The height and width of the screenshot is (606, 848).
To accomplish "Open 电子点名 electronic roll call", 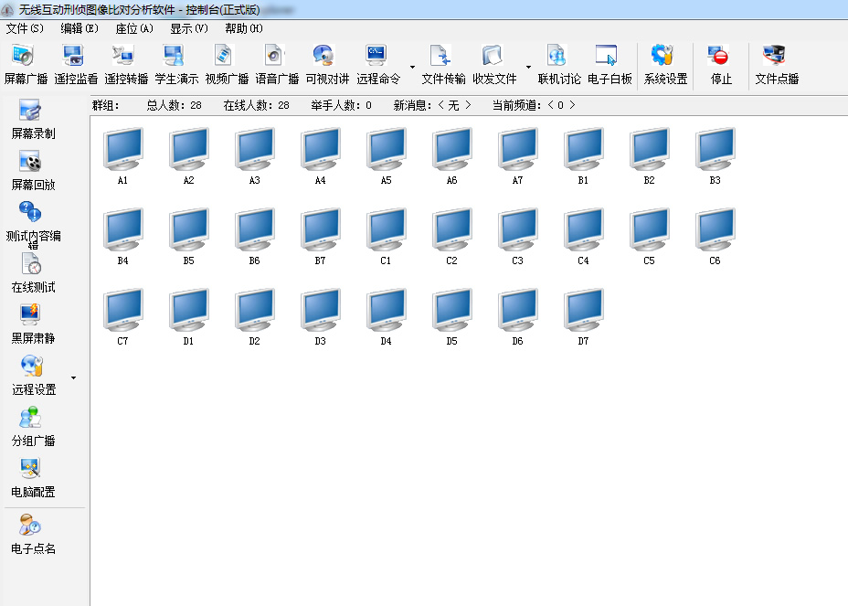I will click(33, 527).
